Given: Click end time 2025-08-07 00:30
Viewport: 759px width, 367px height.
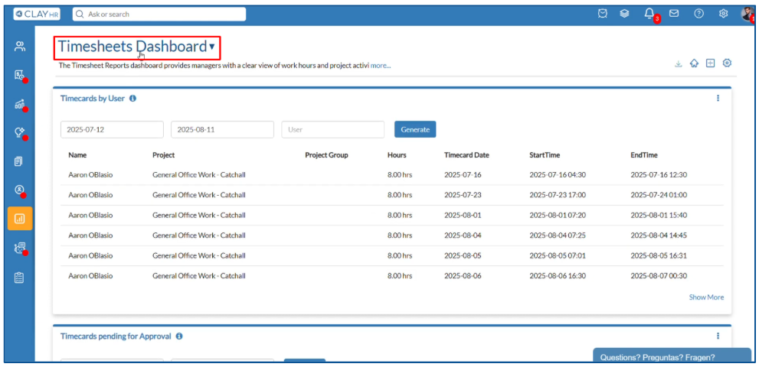Looking at the screenshot, I should 659,276.
